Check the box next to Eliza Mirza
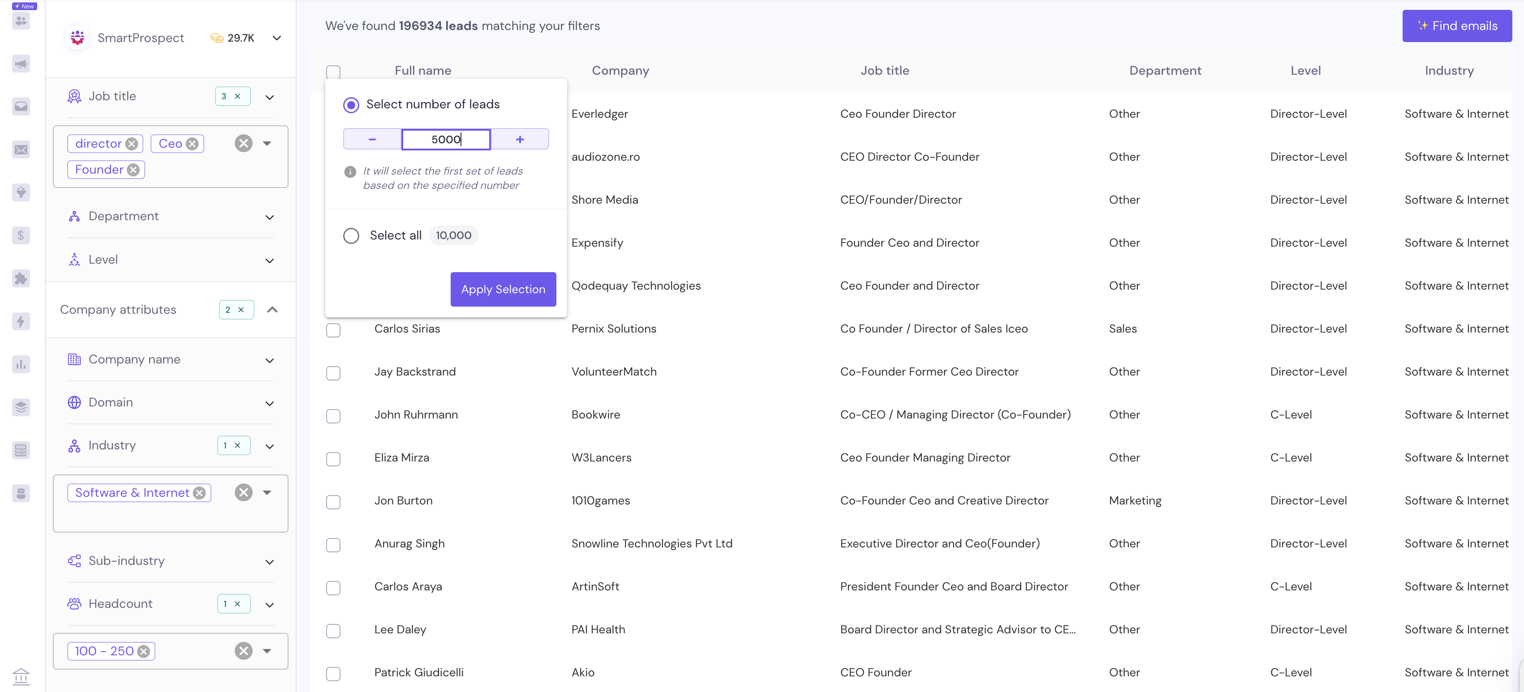Viewport: 1524px width, 692px height. 333,459
